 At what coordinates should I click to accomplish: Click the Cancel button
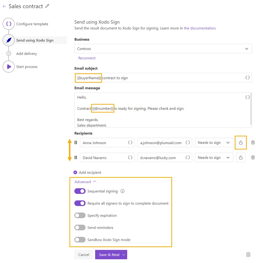pos(84,255)
